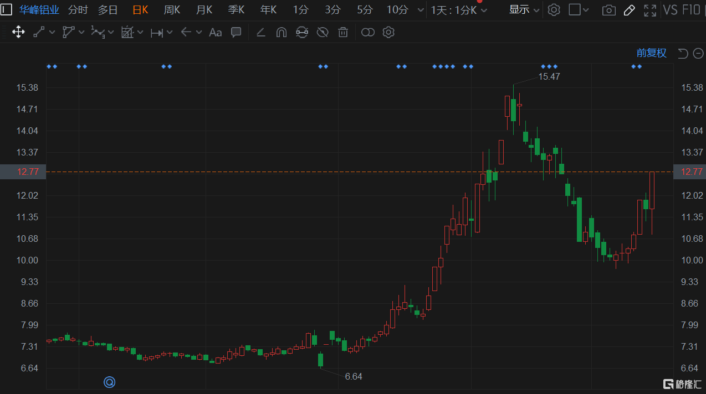Screen dimensions: 706x394
Task: Expand the projection tool dropdown
Action: pos(140,32)
